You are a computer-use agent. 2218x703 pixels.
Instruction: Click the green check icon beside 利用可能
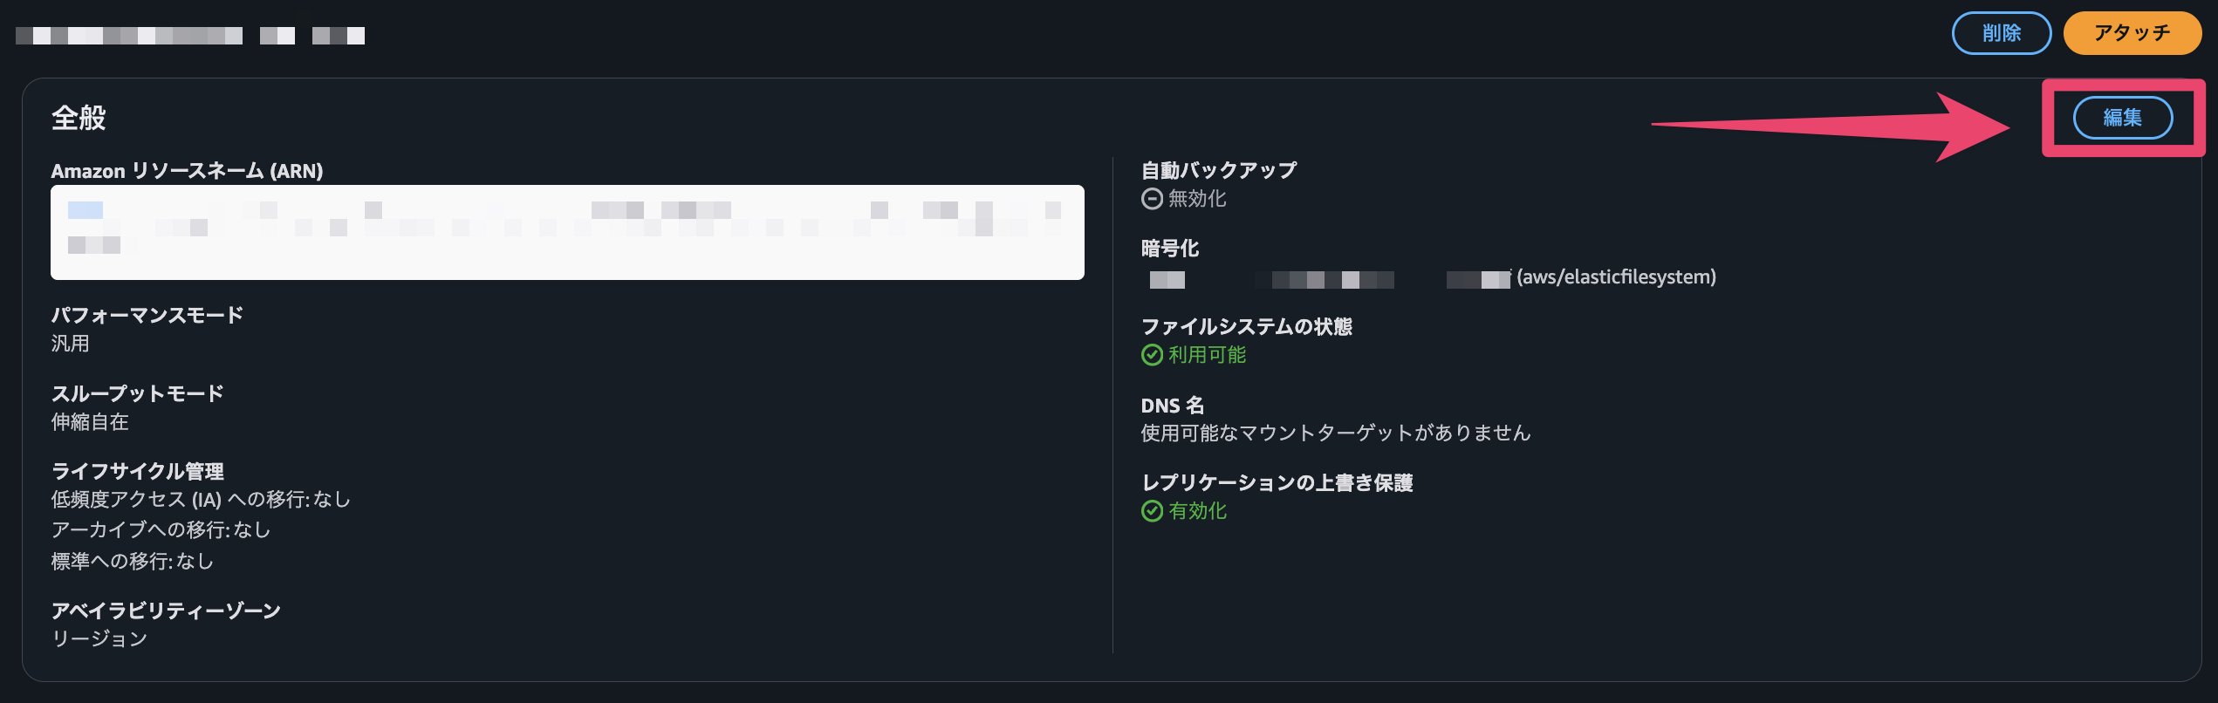point(1152,355)
